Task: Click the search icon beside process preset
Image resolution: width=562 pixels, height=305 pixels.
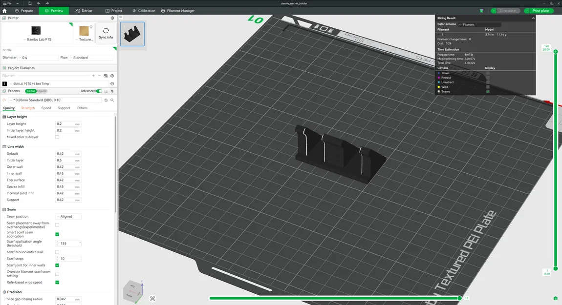Action: (x=112, y=100)
